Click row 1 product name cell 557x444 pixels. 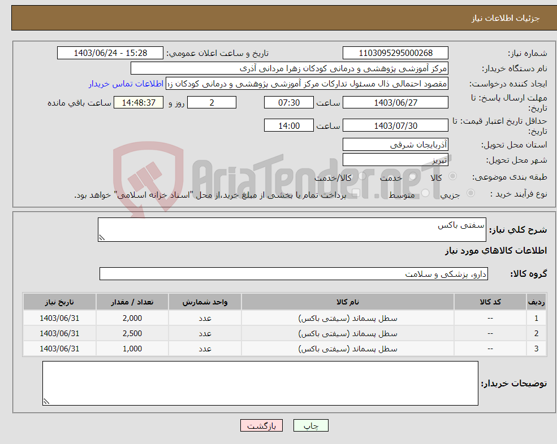[348, 319]
